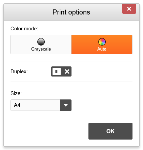Click the grayscale sphere icon
143x150 pixels.
(41, 42)
